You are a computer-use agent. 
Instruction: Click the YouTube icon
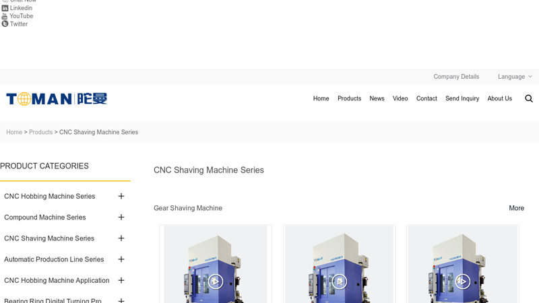[x=5, y=16]
